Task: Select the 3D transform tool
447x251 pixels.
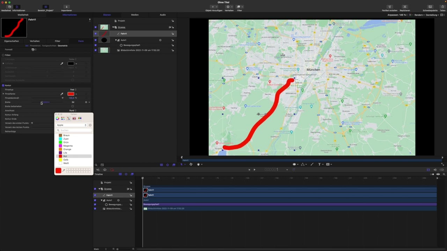Action: coord(191,164)
